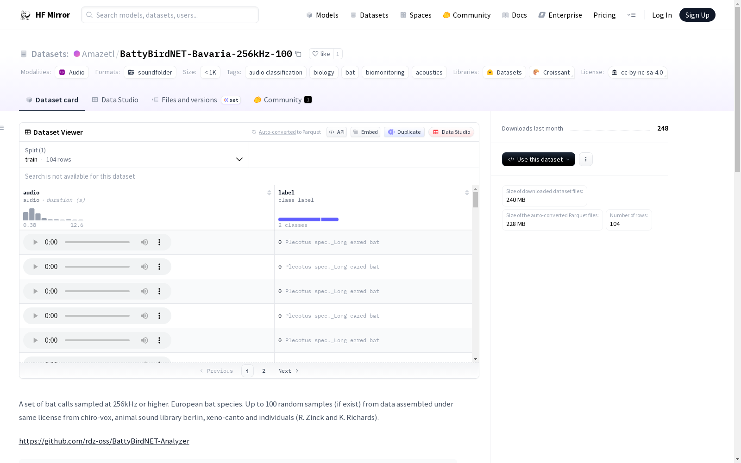741x463 pixels.
Task: Like the dataset with the heart button
Action: (x=321, y=54)
